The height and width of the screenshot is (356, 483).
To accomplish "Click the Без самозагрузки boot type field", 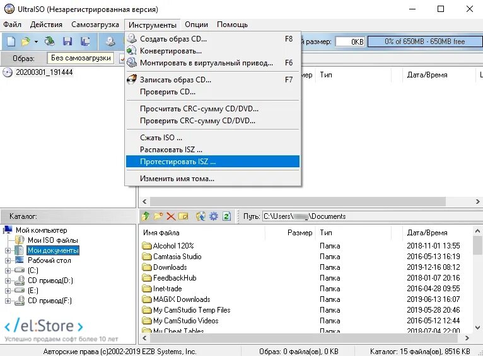I will [x=81, y=58].
